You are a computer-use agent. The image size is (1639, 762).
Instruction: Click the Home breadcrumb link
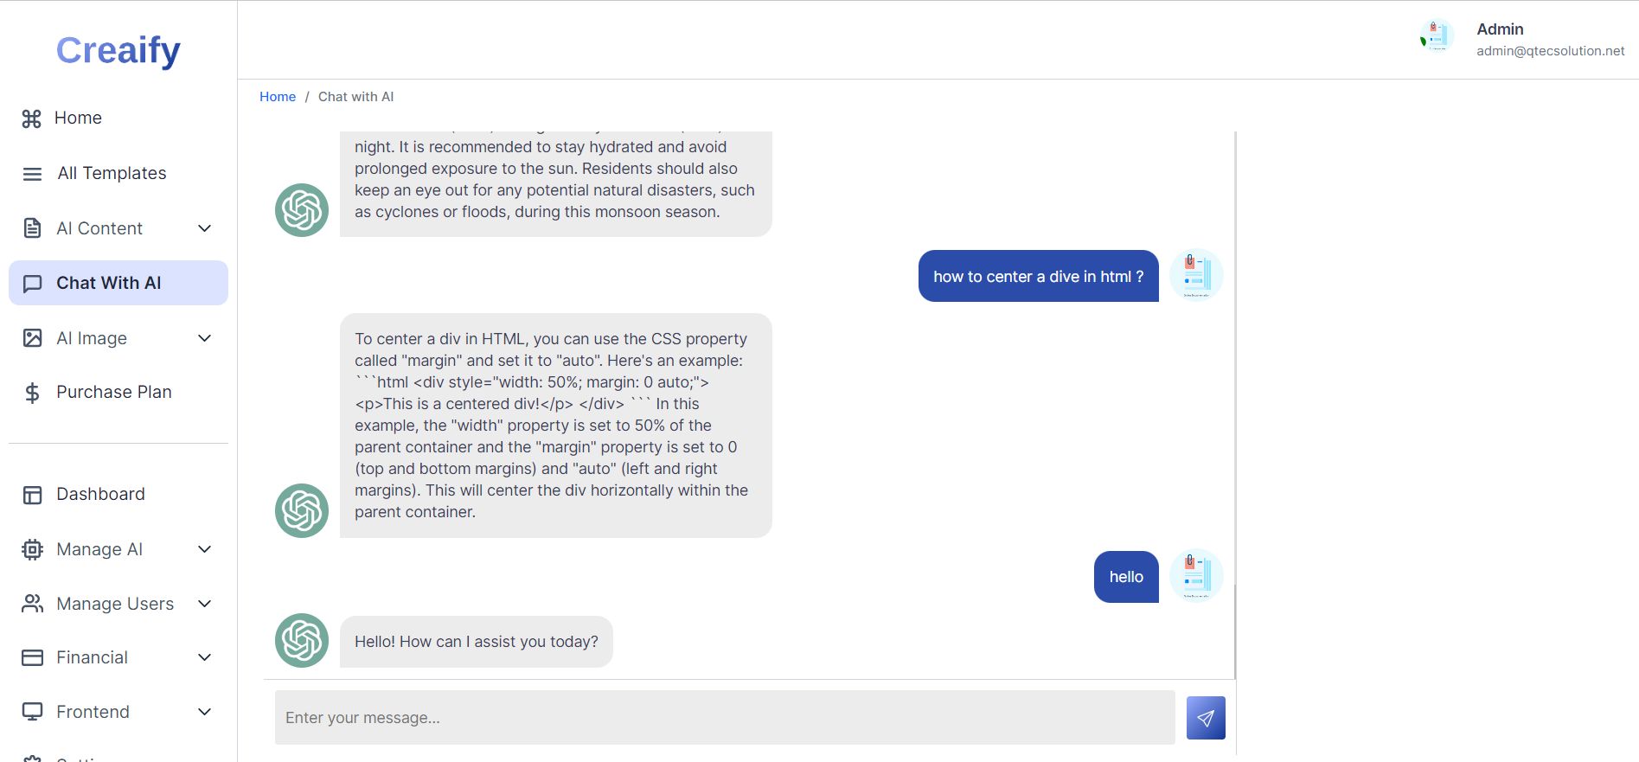coord(278,97)
